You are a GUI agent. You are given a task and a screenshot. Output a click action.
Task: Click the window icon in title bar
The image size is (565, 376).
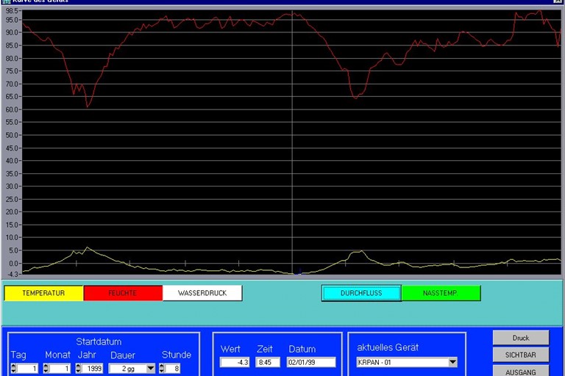(6, 2)
